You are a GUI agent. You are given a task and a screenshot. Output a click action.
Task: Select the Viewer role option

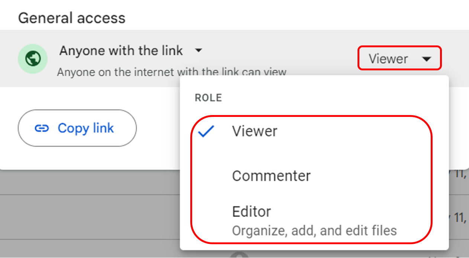coord(255,131)
